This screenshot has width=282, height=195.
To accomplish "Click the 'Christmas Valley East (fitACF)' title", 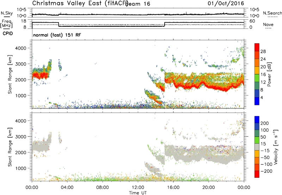I will [x=80, y=3].
